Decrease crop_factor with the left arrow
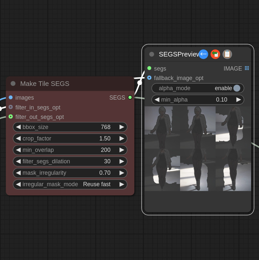Viewport: 259px width, 260px height. tap(18, 138)
